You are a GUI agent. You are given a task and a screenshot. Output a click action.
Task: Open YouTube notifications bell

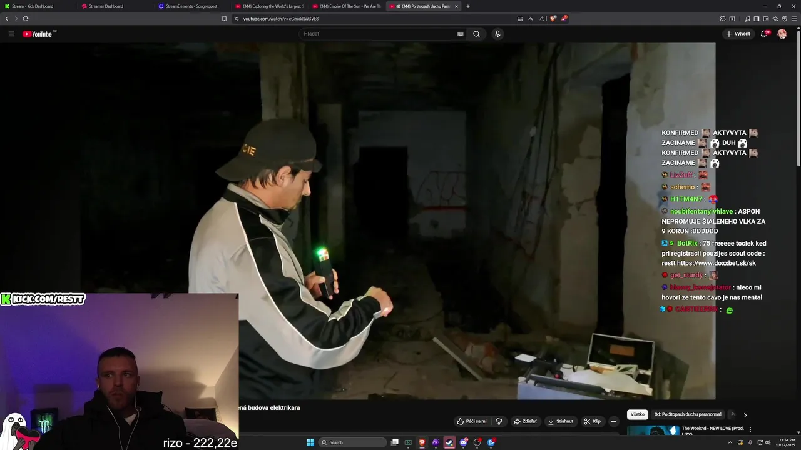(x=764, y=34)
